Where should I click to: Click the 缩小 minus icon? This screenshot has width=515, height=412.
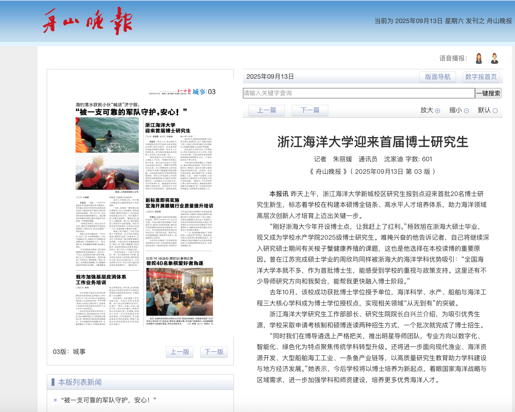(x=466, y=111)
